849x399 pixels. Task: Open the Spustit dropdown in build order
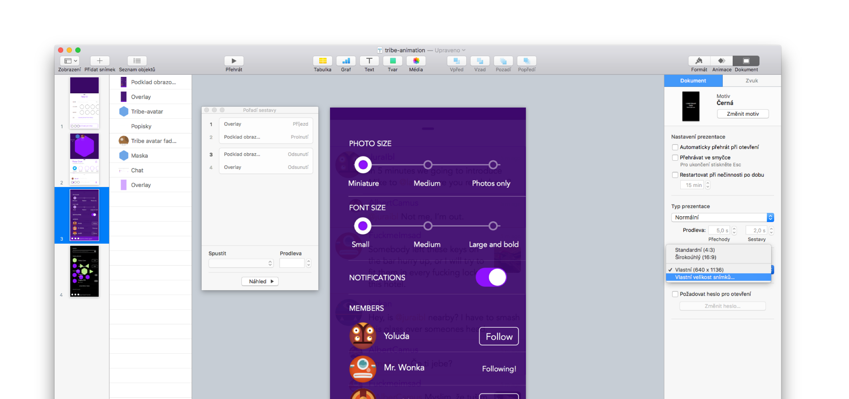(241, 263)
